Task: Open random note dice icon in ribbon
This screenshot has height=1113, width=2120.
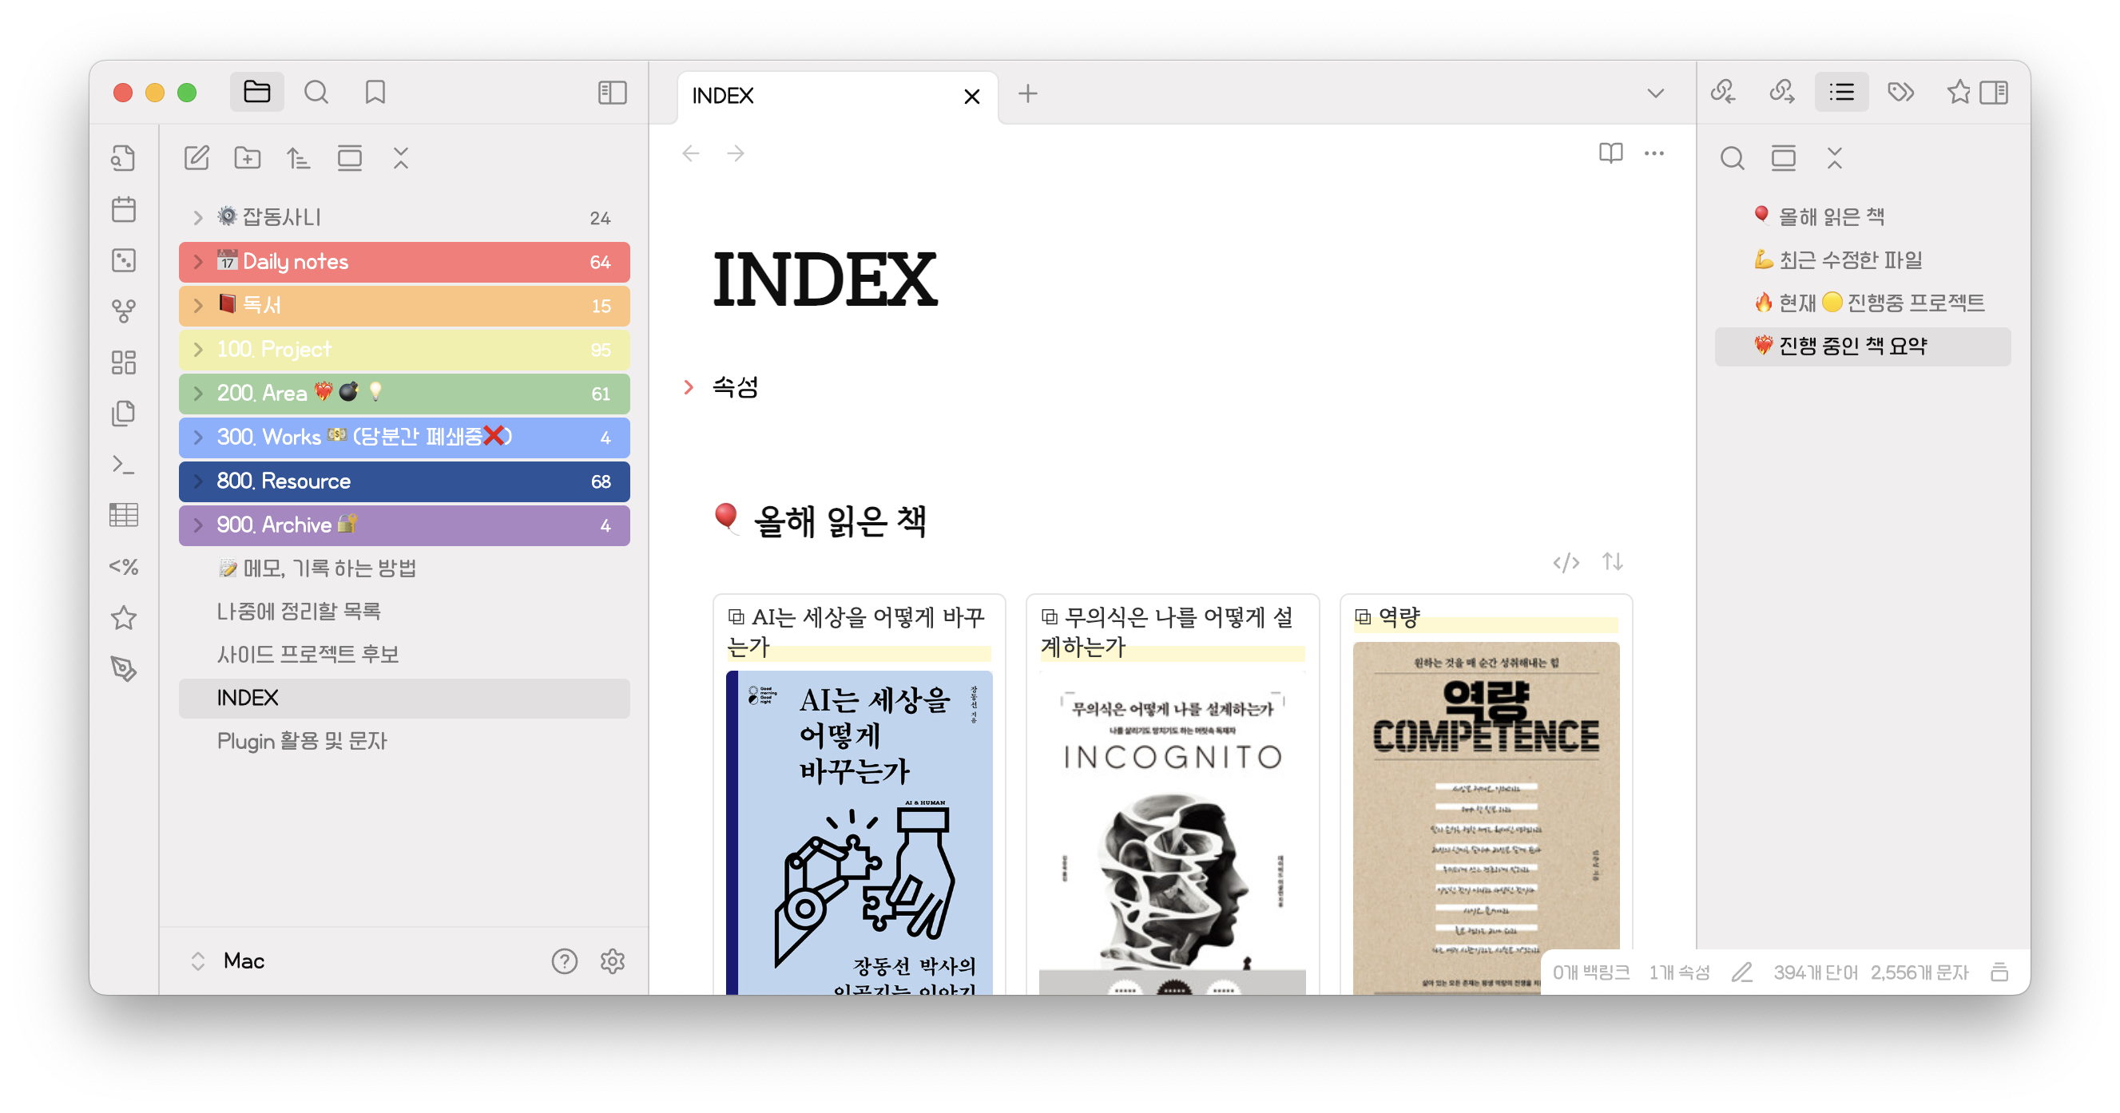Action: [124, 260]
